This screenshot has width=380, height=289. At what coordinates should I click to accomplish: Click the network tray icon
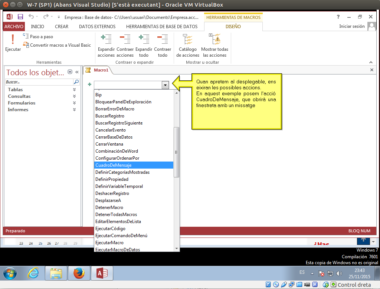(x=330, y=273)
